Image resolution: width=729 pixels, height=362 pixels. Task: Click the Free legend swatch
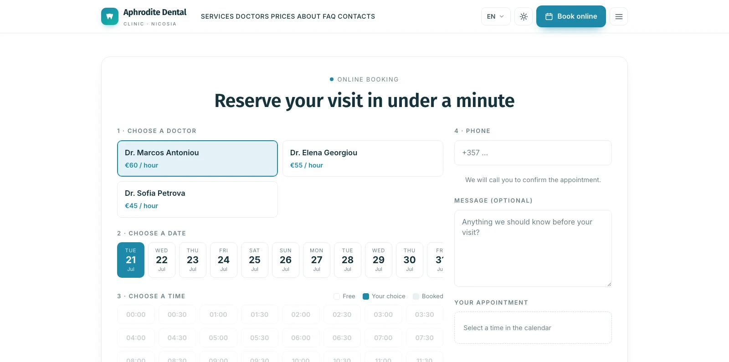click(x=337, y=296)
